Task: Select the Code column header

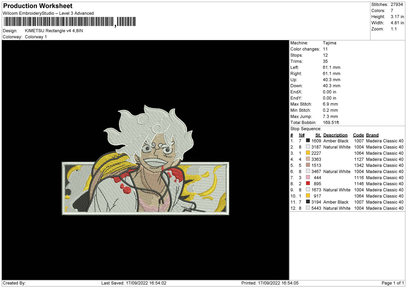Action: [x=358, y=135]
